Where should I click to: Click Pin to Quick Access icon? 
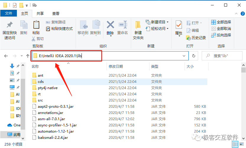point(9,25)
